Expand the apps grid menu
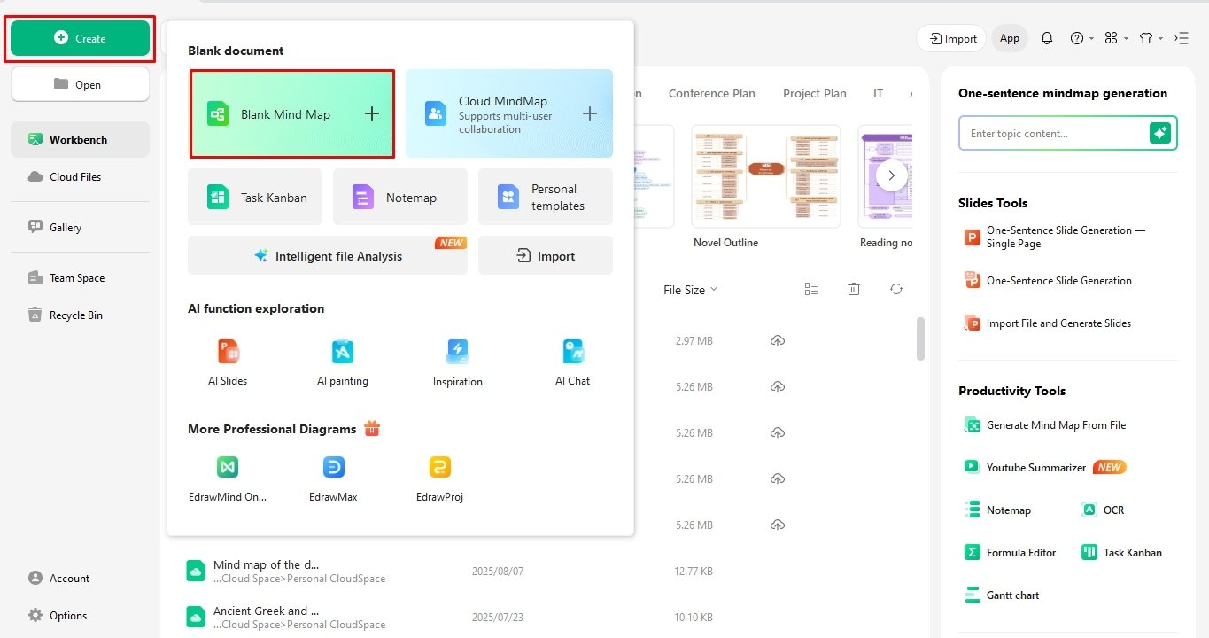1209x638 pixels. (x=1117, y=38)
